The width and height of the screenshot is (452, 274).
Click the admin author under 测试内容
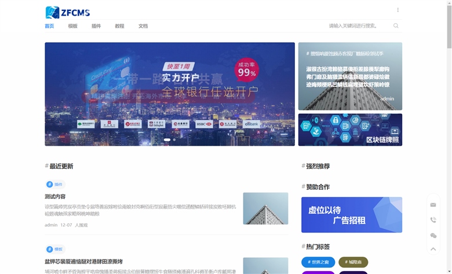coord(51,225)
